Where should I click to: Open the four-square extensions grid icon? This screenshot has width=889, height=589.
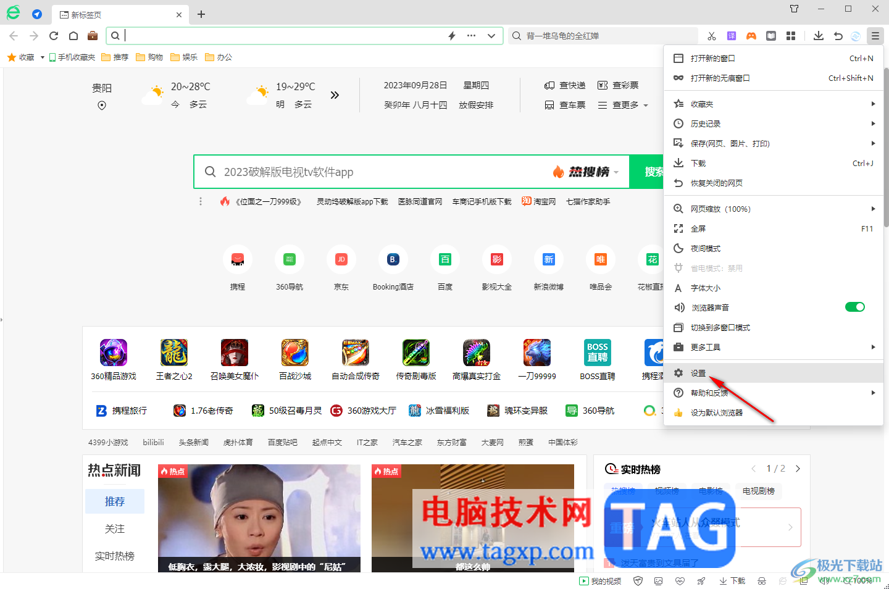click(x=791, y=36)
